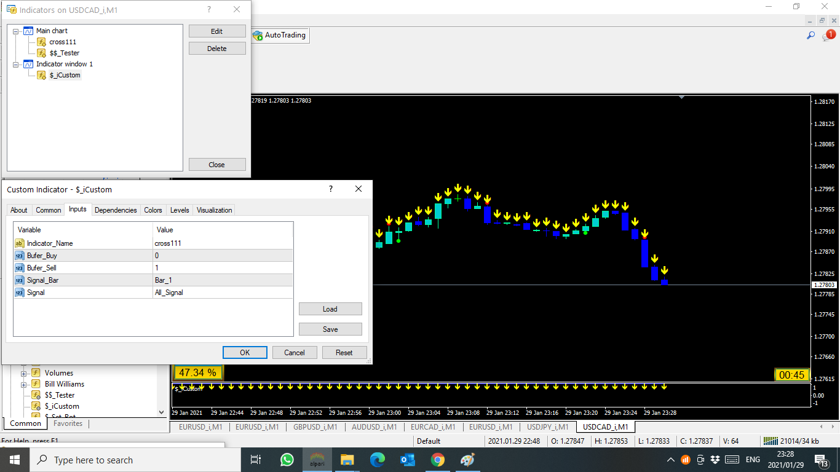Open WhatsApp from the taskbar

coord(287,460)
